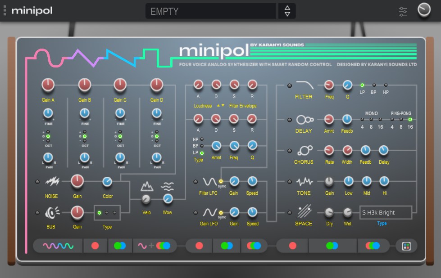The width and height of the screenshot is (441, 278).
Task: Click the minipol menu handle in header
Action: tap(5, 10)
